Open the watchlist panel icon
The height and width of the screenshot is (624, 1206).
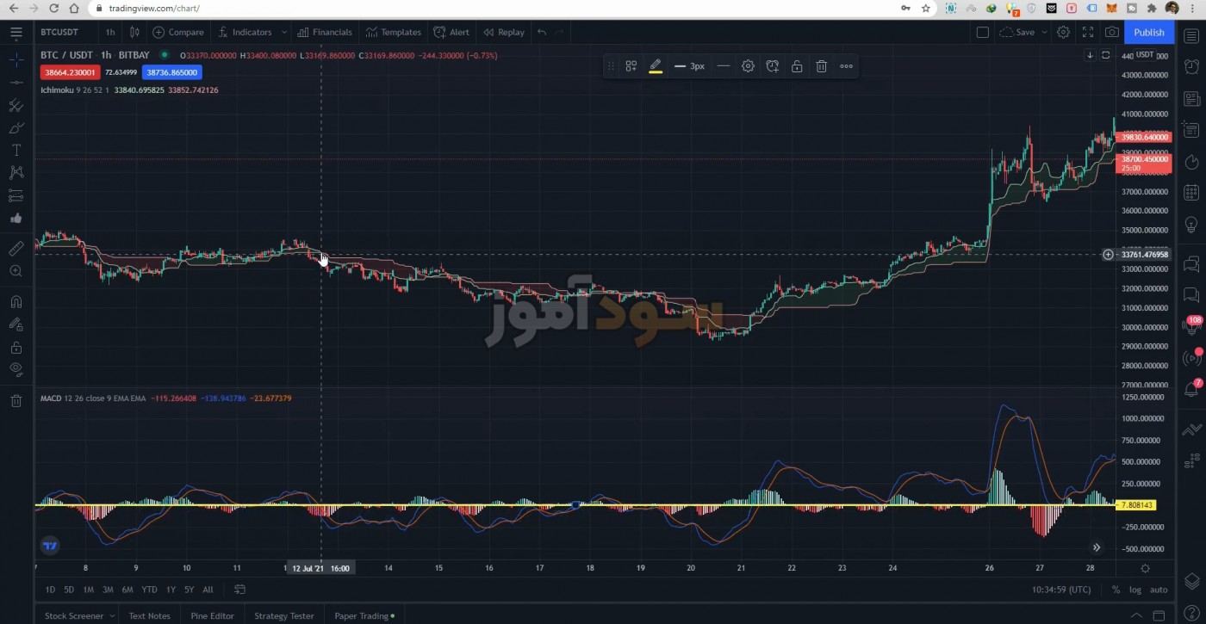pyautogui.click(x=1191, y=35)
